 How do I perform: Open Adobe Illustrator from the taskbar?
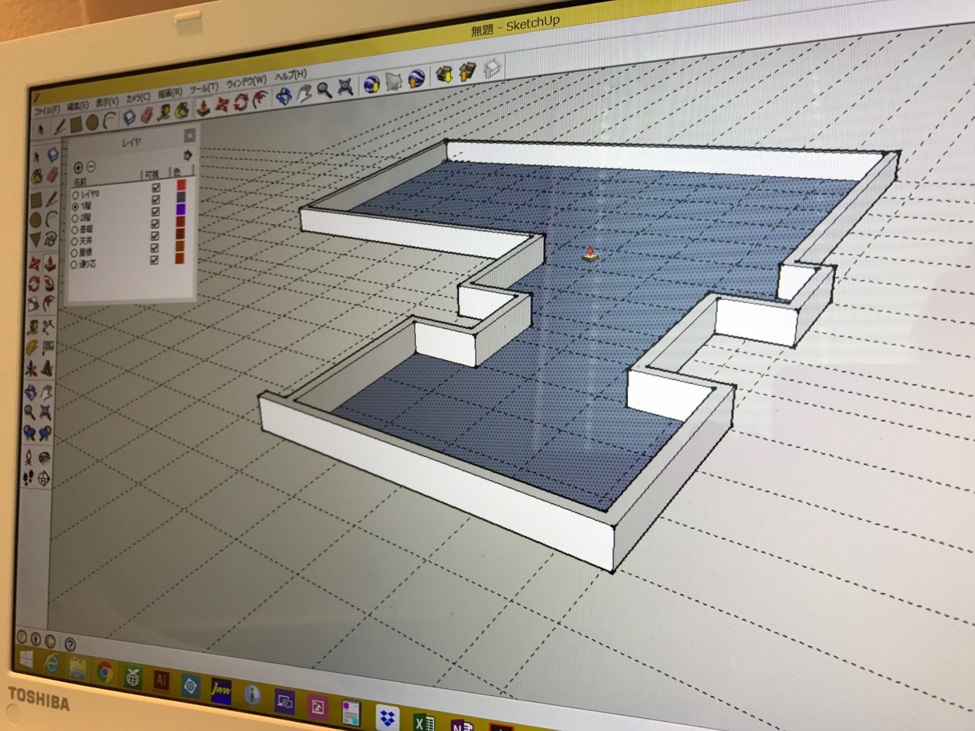tap(162, 680)
